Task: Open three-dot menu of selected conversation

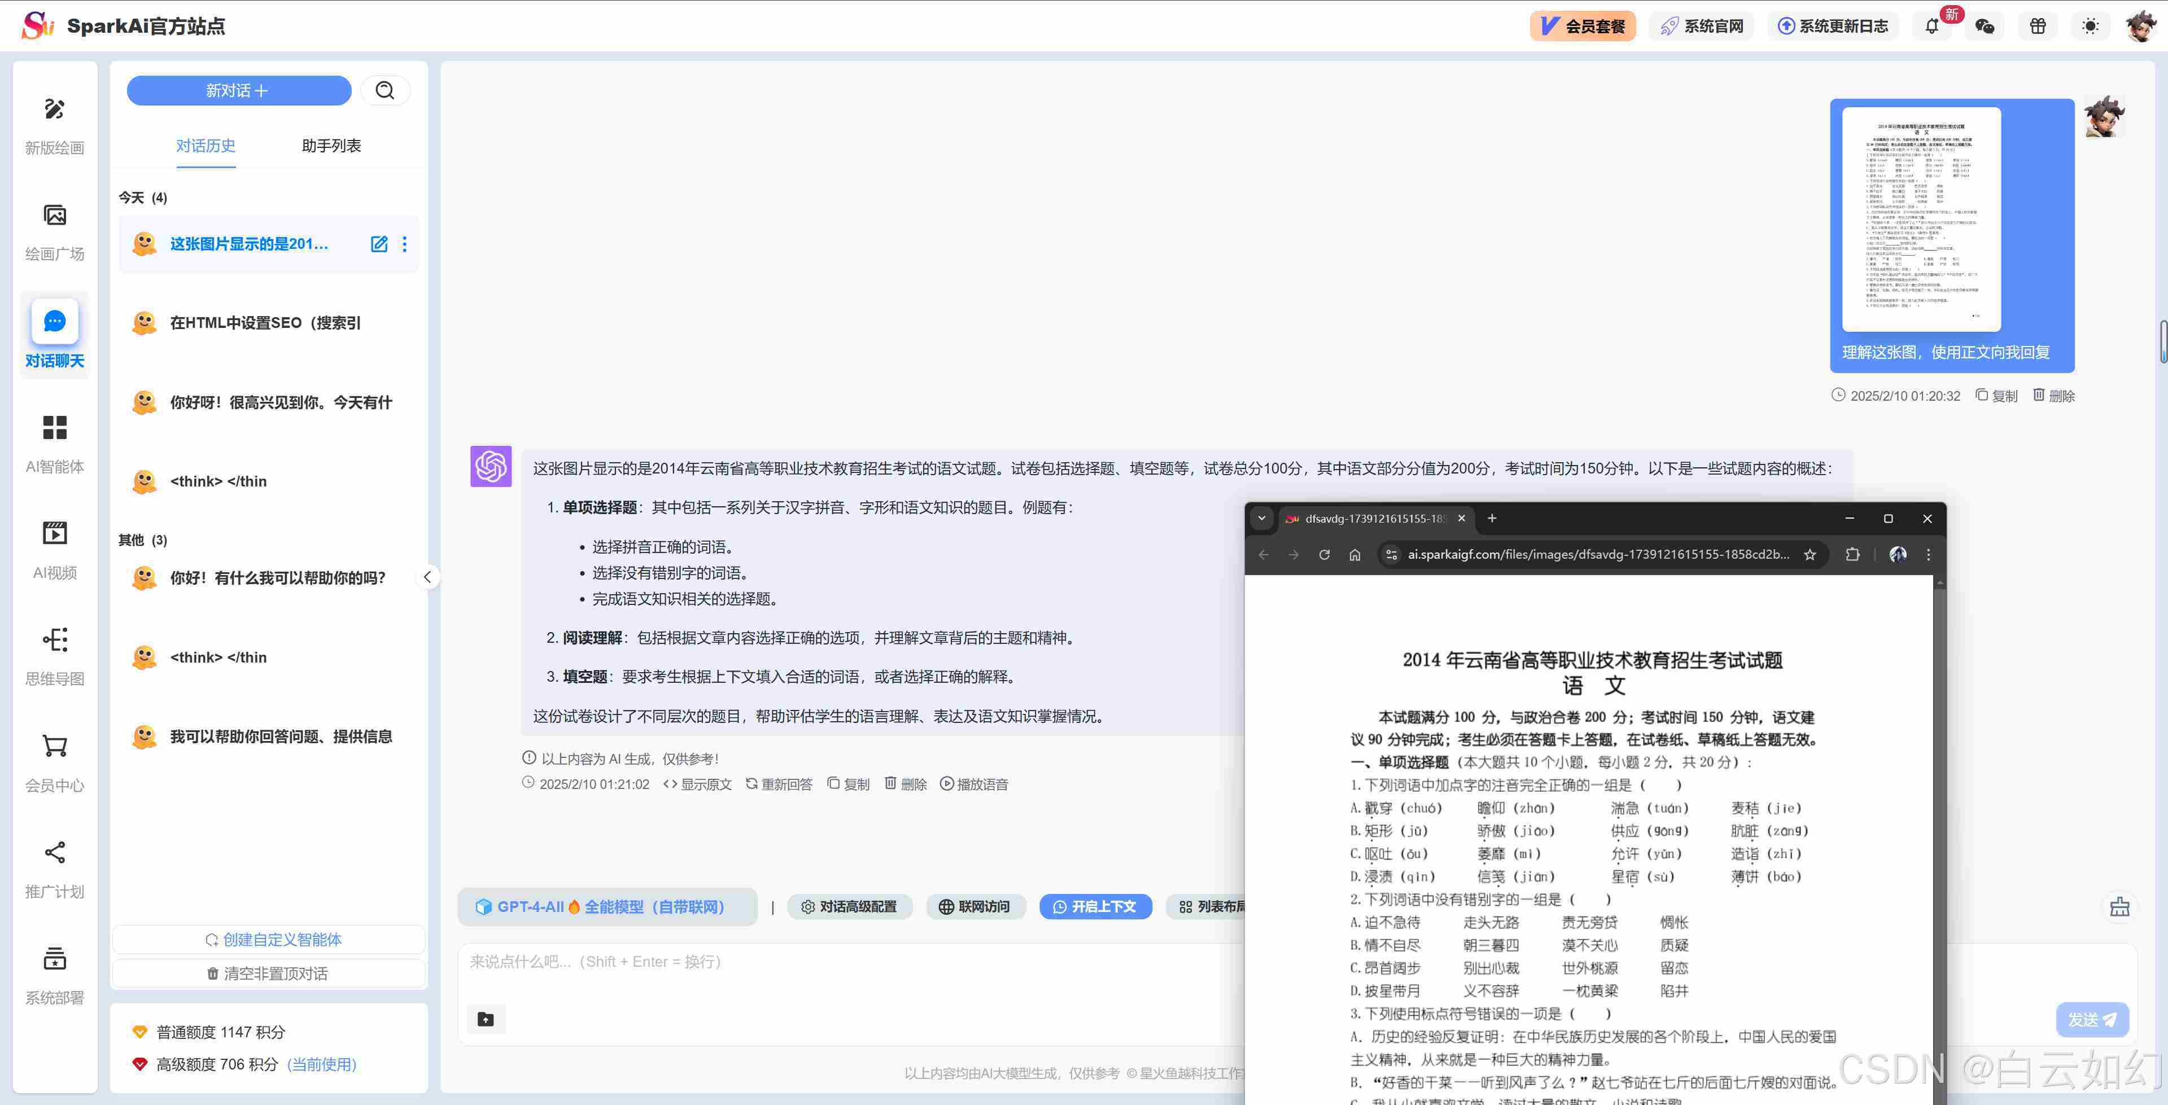Action: pyautogui.click(x=405, y=244)
